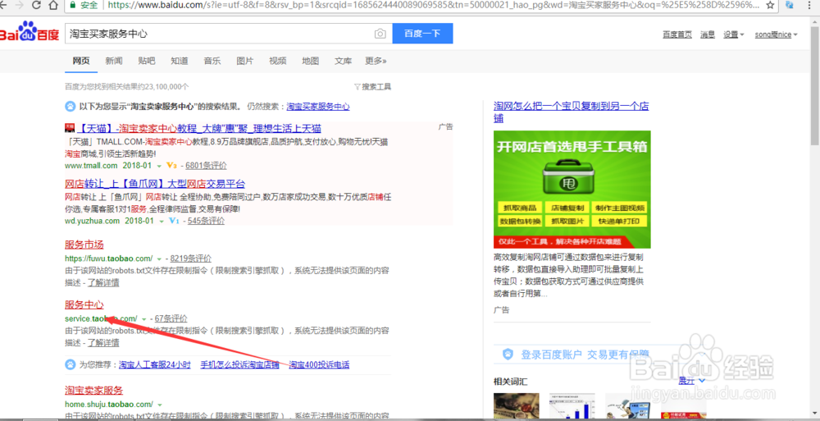820x421 pixels.
Task: Expand the 更多» tab menu
Action: [x=376, y=61]
